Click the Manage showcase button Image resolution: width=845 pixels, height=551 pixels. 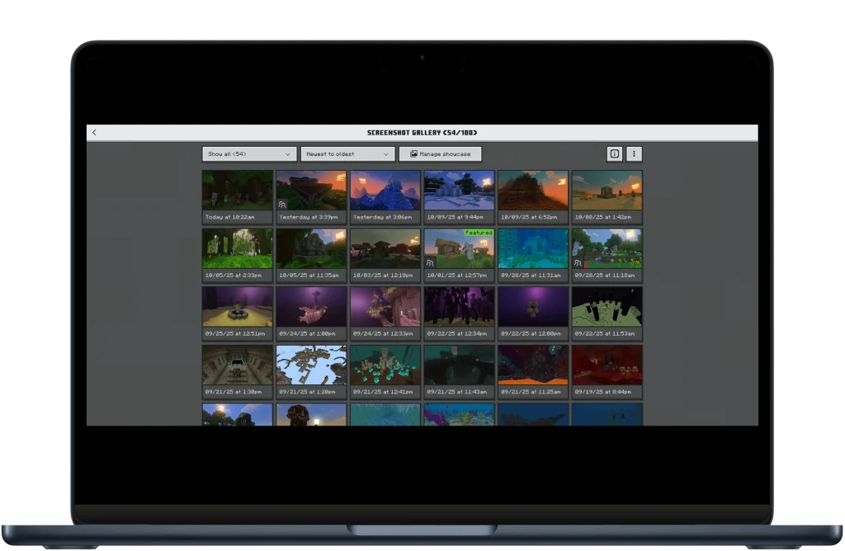click(x=441, y=154)
